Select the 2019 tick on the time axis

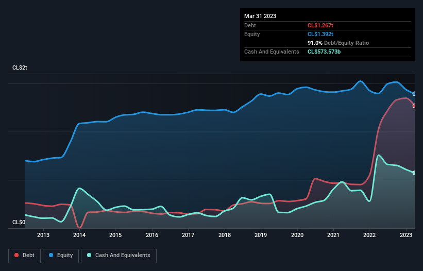click(261, 235)
